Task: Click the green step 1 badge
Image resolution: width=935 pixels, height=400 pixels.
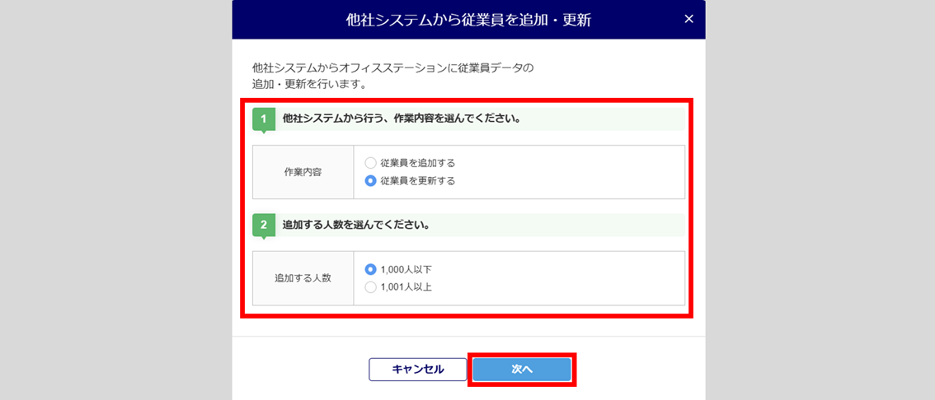Action: click(264, 120)
